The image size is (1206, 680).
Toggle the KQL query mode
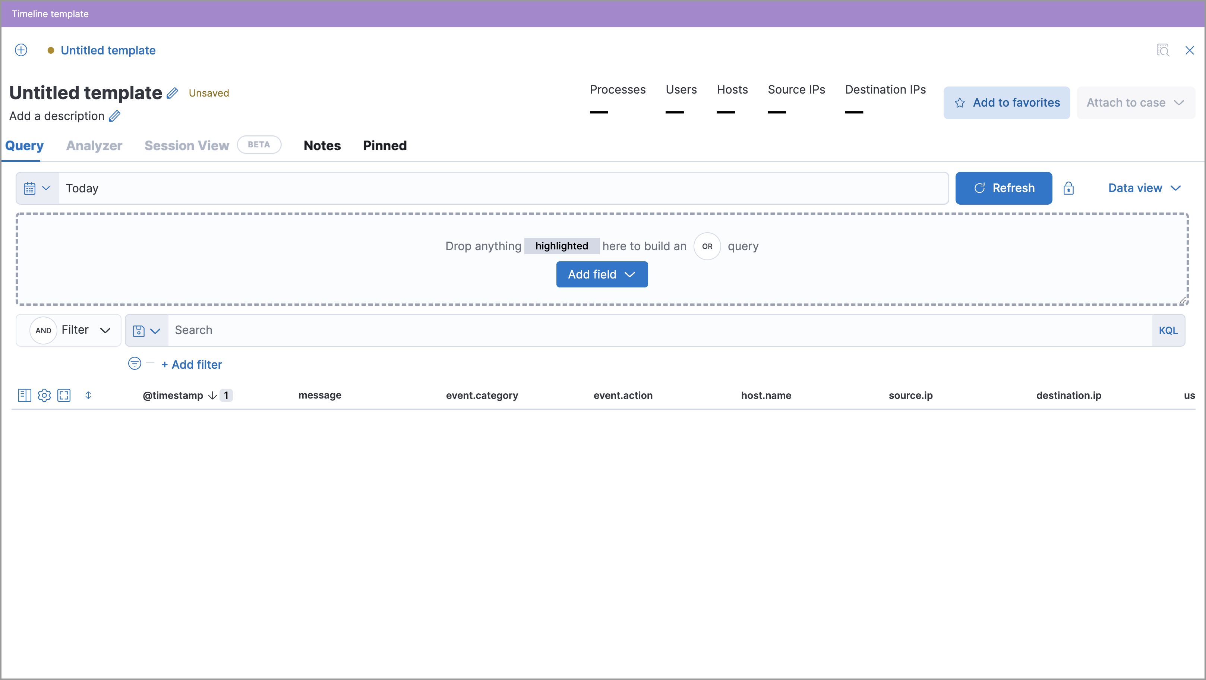tap(1169, 329)
